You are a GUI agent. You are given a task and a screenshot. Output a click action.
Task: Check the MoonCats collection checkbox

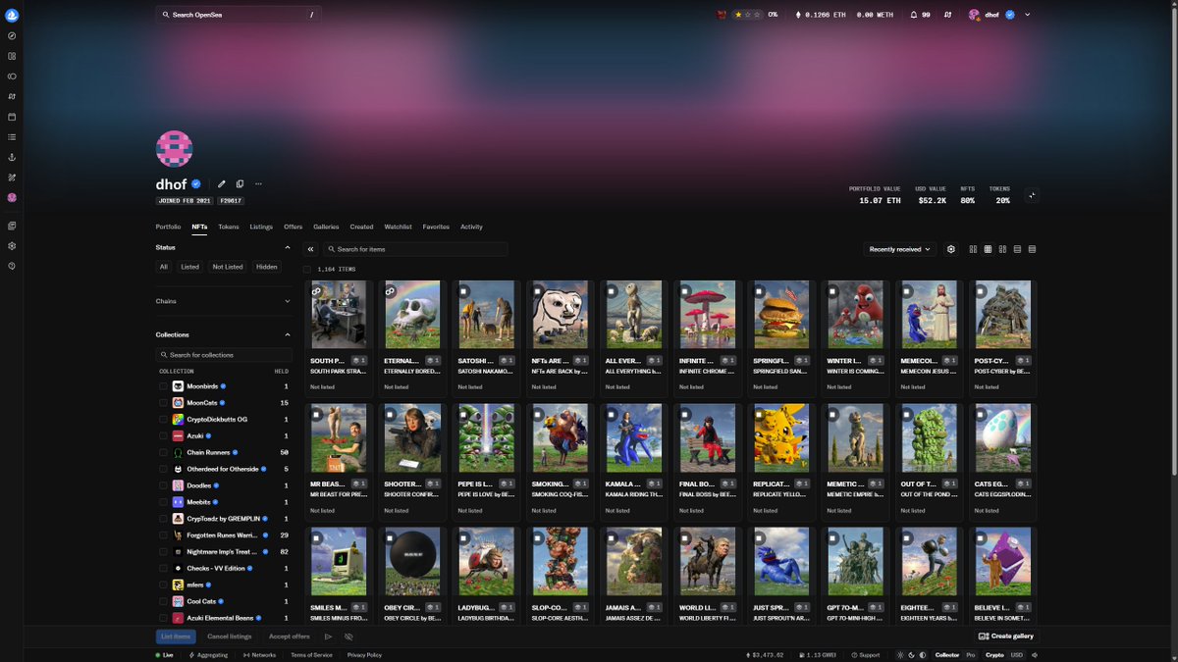[x=164, y=403]
